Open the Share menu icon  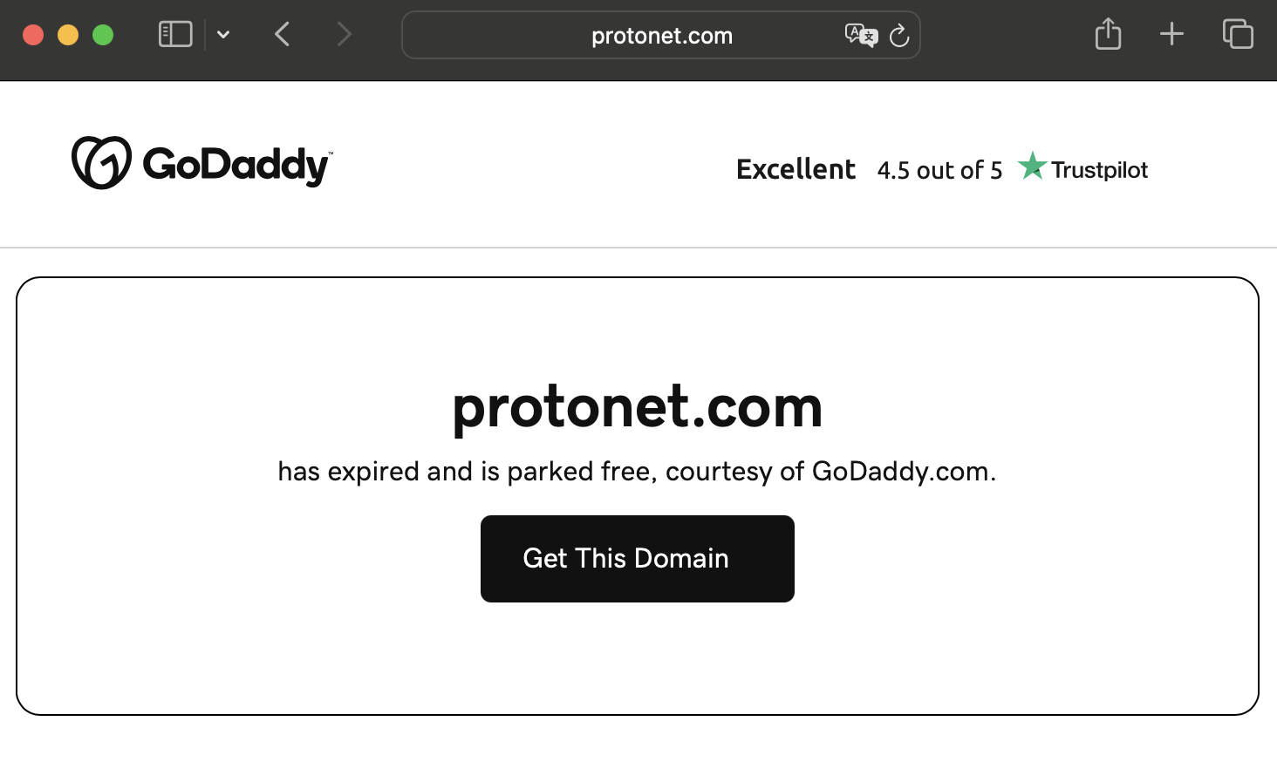click(1108, 34)
